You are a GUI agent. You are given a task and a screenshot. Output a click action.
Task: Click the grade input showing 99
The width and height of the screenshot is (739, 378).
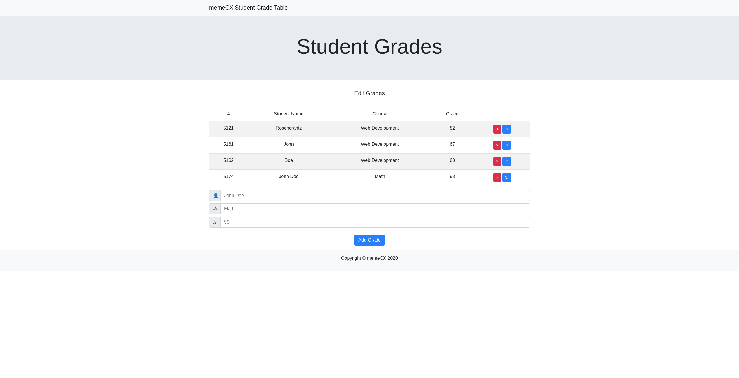[375, 222]
